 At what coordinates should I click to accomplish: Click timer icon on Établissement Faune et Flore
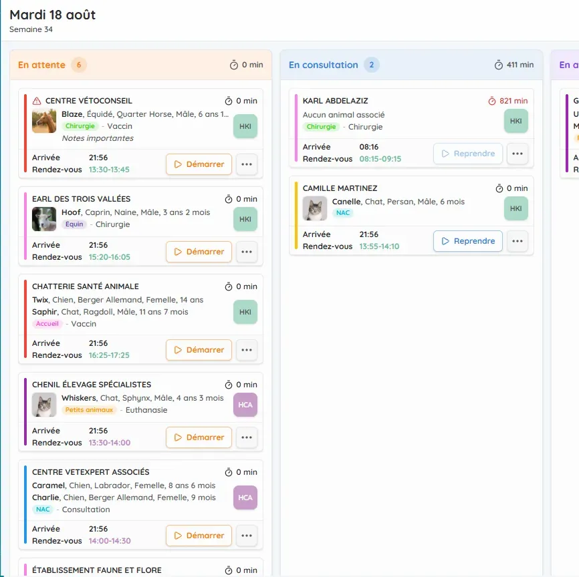click(x=229, y=570)
